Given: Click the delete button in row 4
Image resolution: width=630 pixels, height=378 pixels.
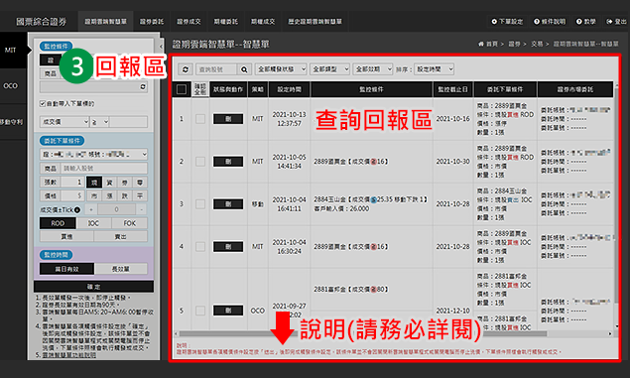Looking at the screenshot, I should tap(228, 247).
